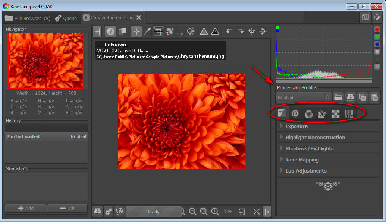This screenshot has height=222, width=386.
Task: Zoom in on the image preview
Action: click(x=193, y=212)
